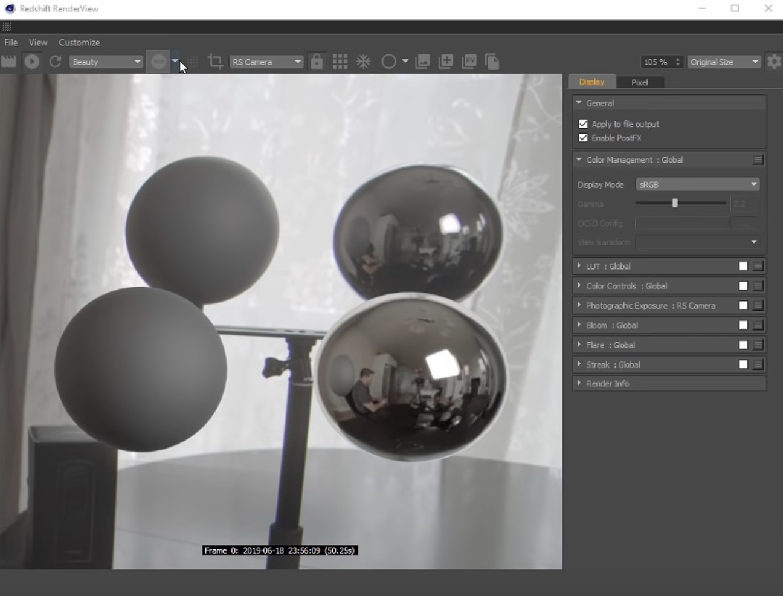Click the RGB channel circle icon
Image resolution: width=783 pixels, height=596 pixels.
pyautogui.click(x=158, y=62)
